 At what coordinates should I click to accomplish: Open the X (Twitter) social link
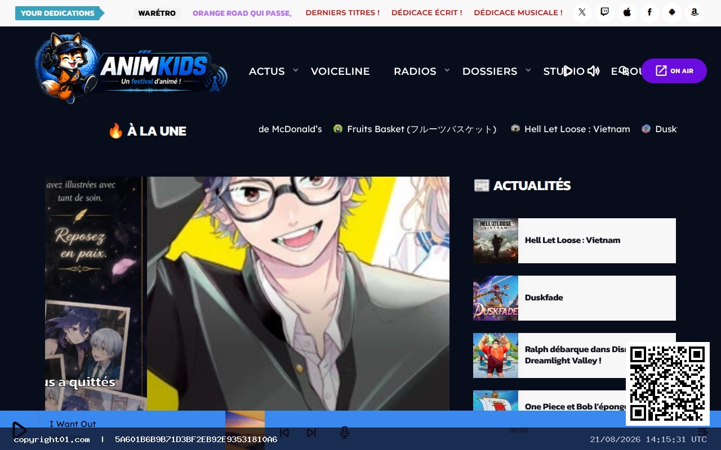coord(582,12)
